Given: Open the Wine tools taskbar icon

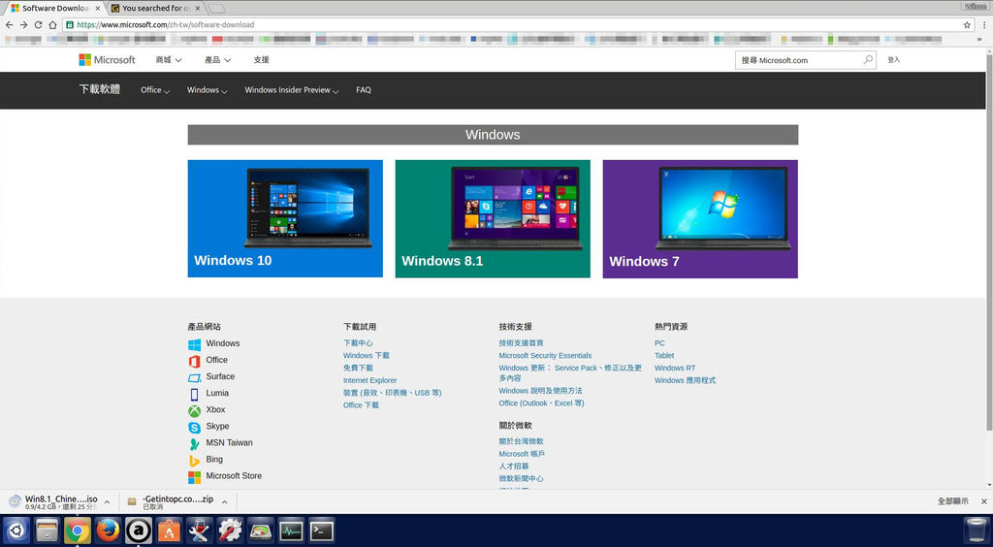Looking at the screenshot, I should click(x=200, y=531).
